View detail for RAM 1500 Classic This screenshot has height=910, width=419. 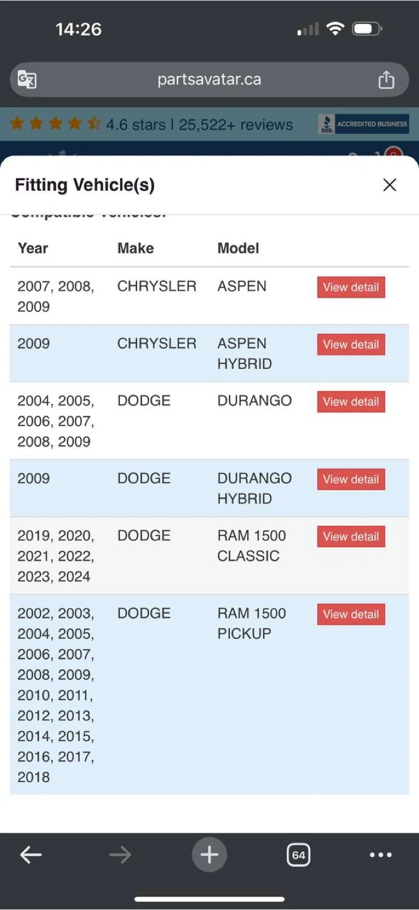pyautogui.click(x=351, y=537)
